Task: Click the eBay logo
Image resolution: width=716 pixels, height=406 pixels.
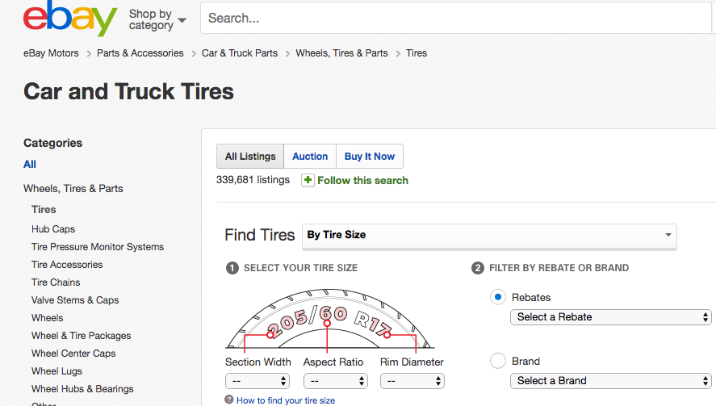Action: pyautogui.click(x=70, y=19)
